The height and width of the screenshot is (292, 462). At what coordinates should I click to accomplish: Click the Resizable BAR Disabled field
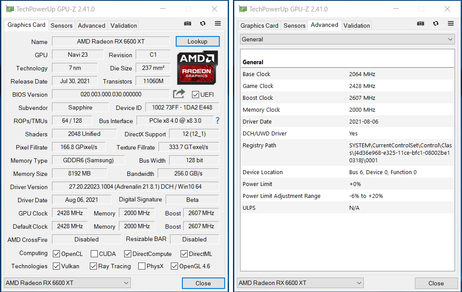pyautogui.click(x=195, y=239)
